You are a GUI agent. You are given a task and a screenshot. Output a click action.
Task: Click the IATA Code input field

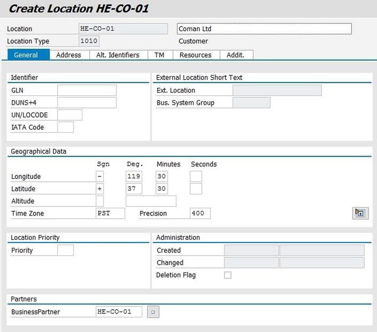pyautogui.click(x=66, y=127)
